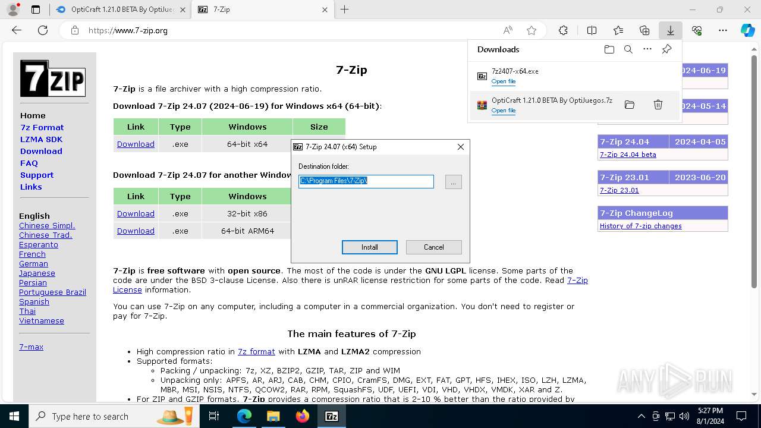The image size is (761, 428).
Task: Open the 7z format link in features
Action: [256, 351]
